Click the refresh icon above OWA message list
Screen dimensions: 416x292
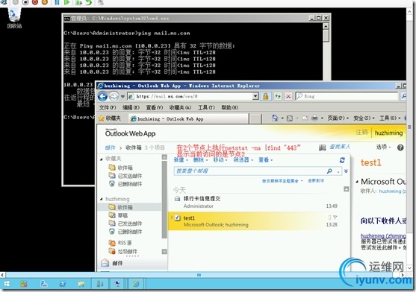(x=342, y=160)
